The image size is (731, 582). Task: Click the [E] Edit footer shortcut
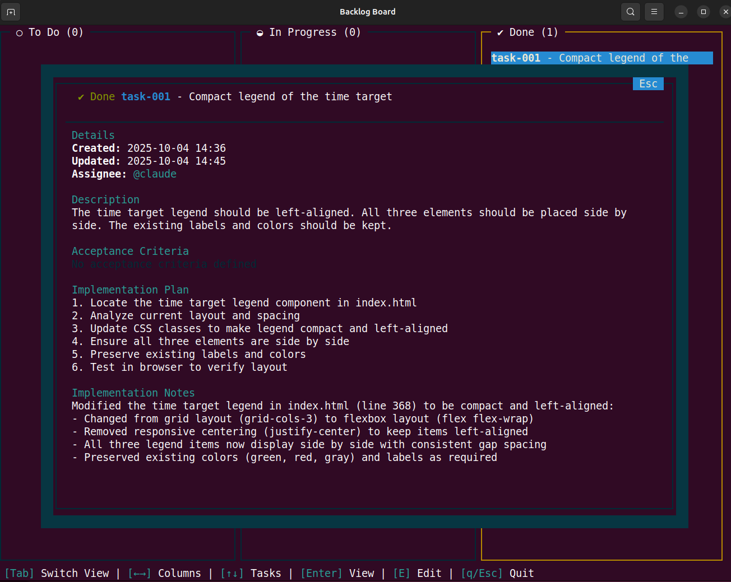click(417, 574)
